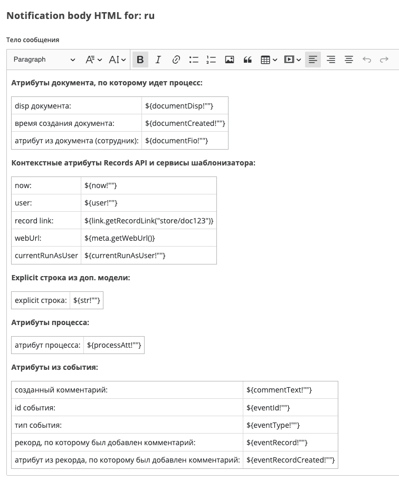The height and width of the screenshot is (481, 399).
Task: Click the getRecordLink template cell
Action: pos(149,221)
